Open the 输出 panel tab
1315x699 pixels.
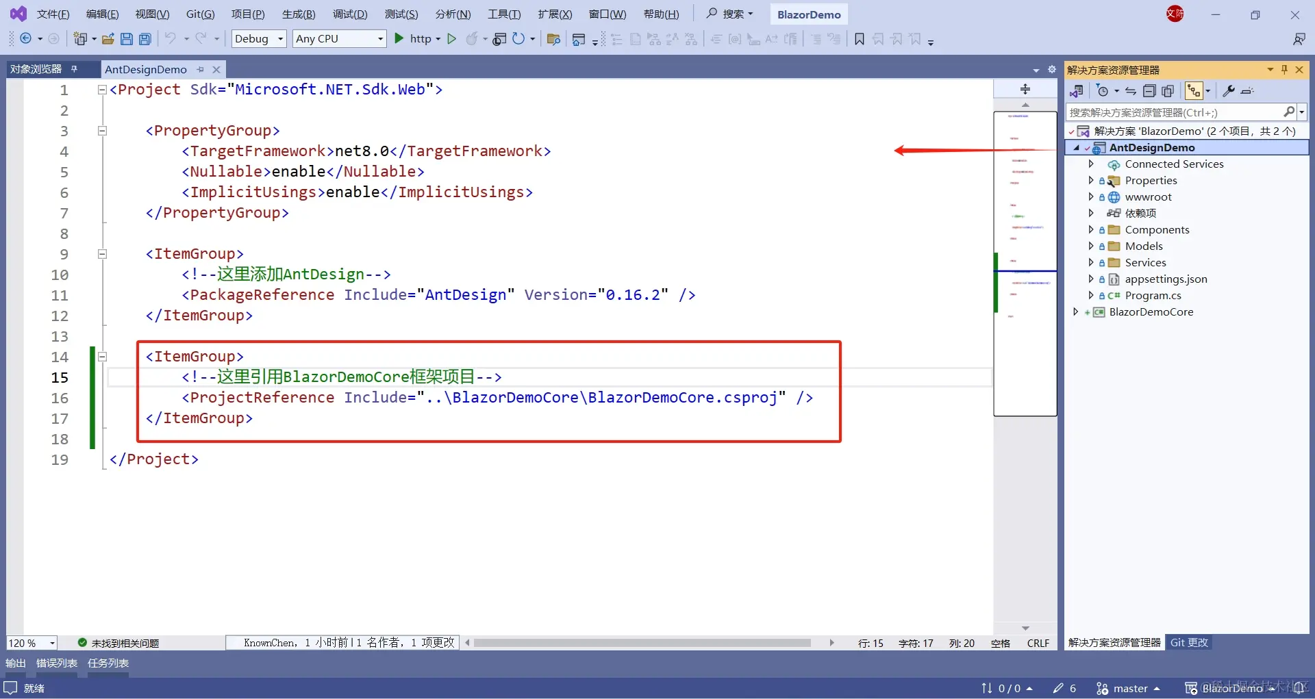click(15, 663)
